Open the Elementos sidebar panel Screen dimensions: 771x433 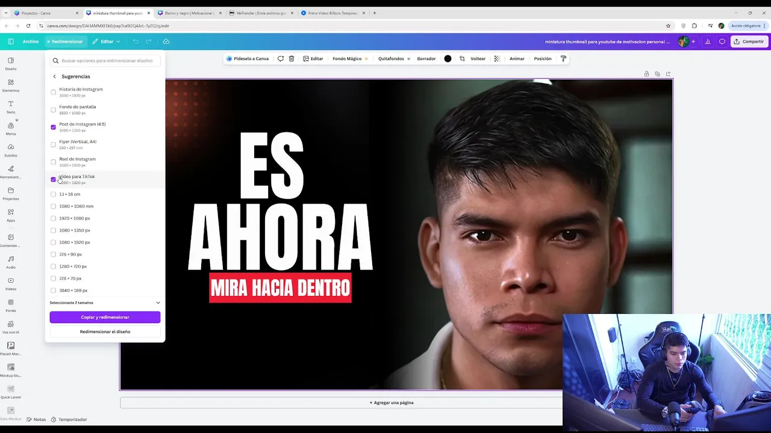tap(11, 85)
